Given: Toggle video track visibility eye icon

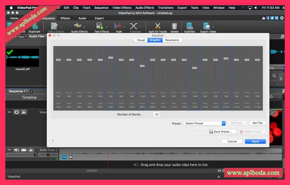Looking at the screenshot, I should pos(16,112).
